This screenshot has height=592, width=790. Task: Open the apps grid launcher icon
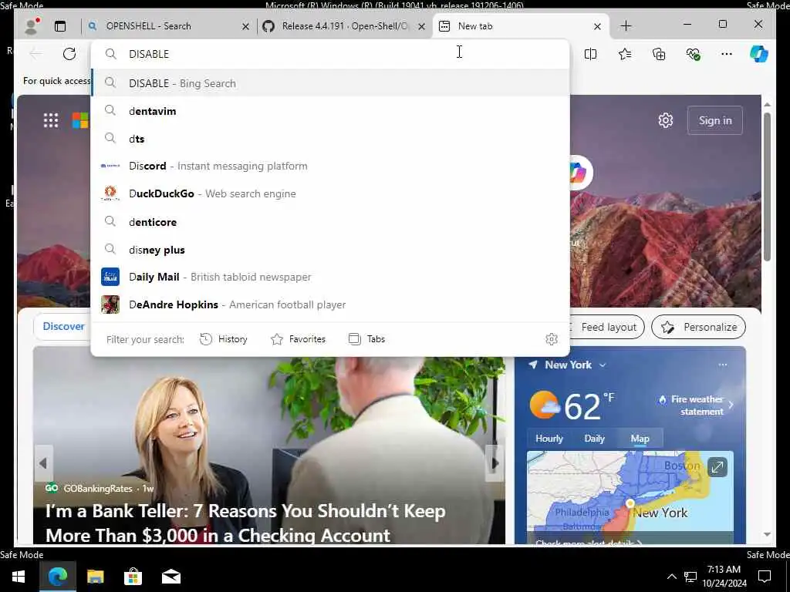(51, 120)
